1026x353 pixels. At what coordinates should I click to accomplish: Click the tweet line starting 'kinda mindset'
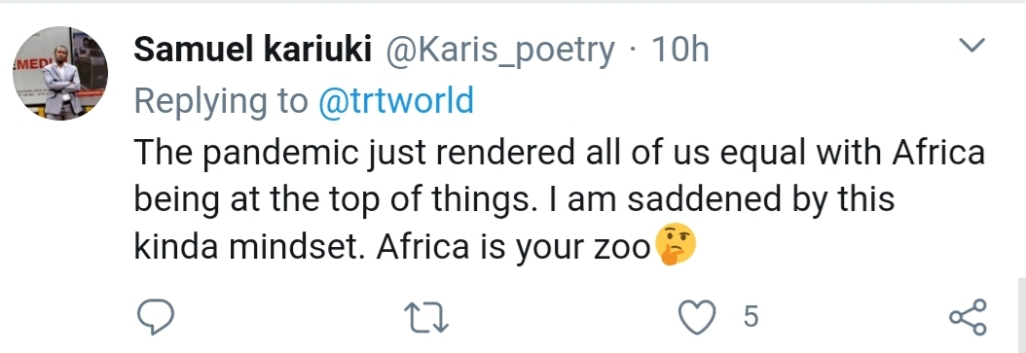(x=415, y=246)
